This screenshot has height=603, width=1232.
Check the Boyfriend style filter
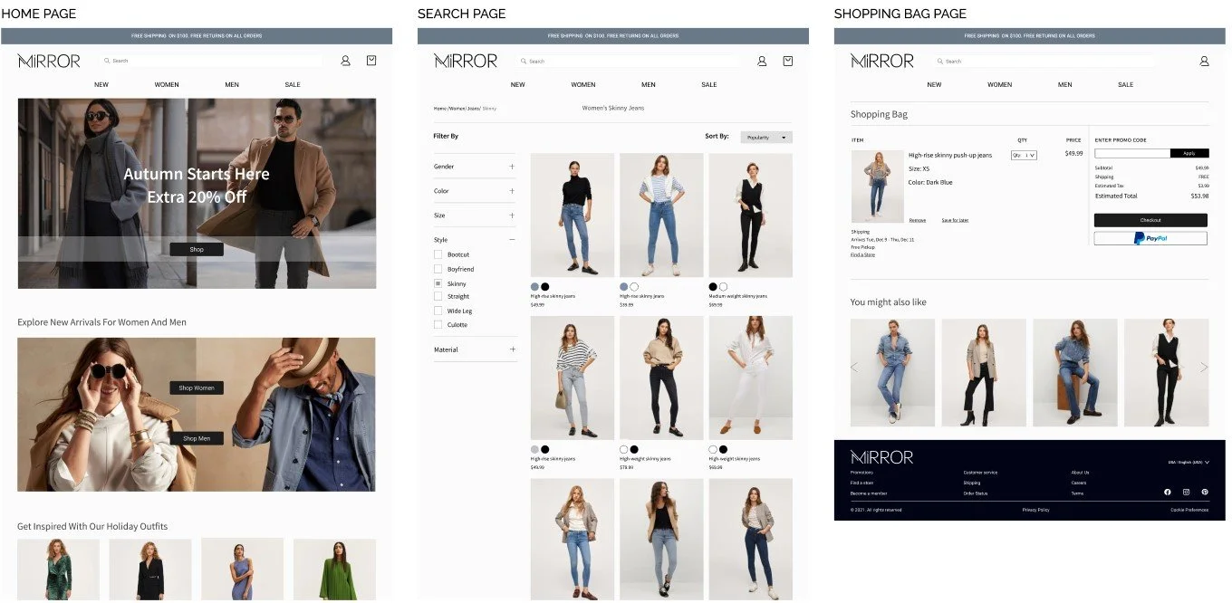[x=438, y=269]
